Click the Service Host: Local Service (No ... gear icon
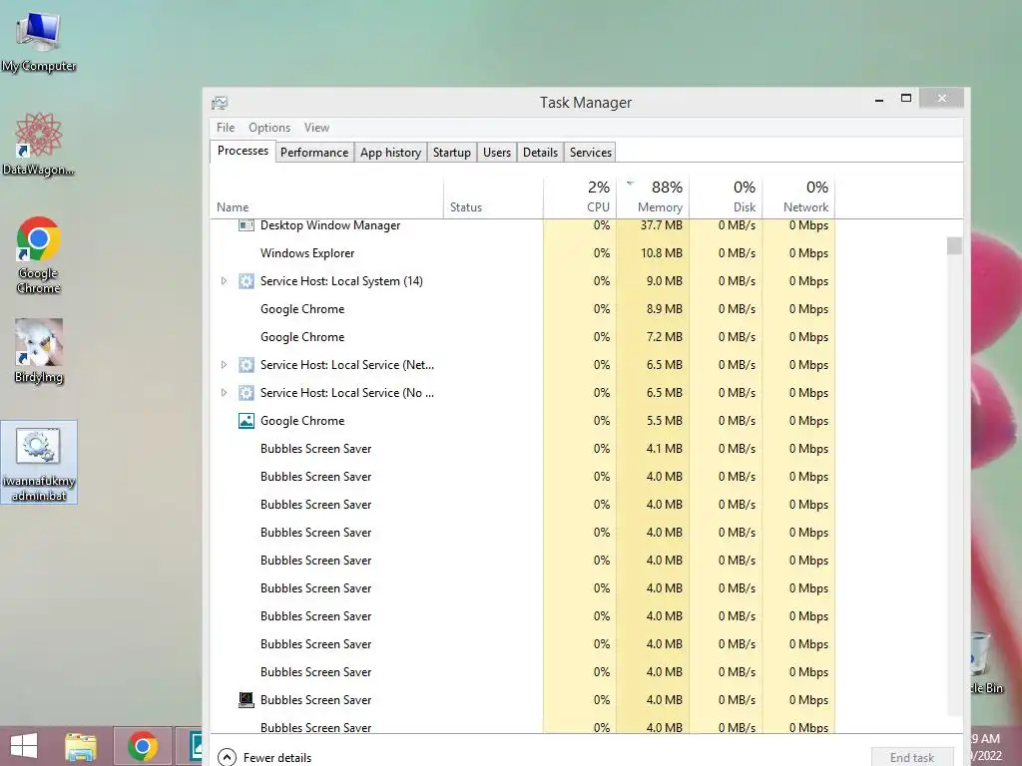Image resolution: width=1022 pixels, height=766 pixels. point(246,393)
